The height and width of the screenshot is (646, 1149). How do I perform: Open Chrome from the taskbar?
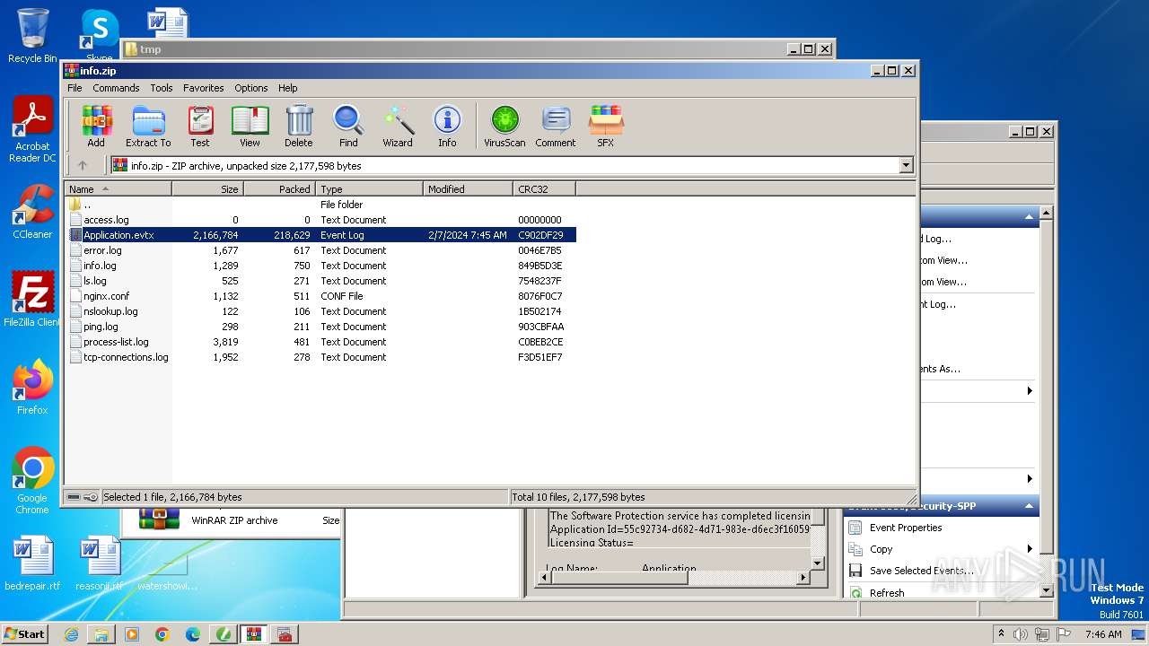click(x=162, y=634)
